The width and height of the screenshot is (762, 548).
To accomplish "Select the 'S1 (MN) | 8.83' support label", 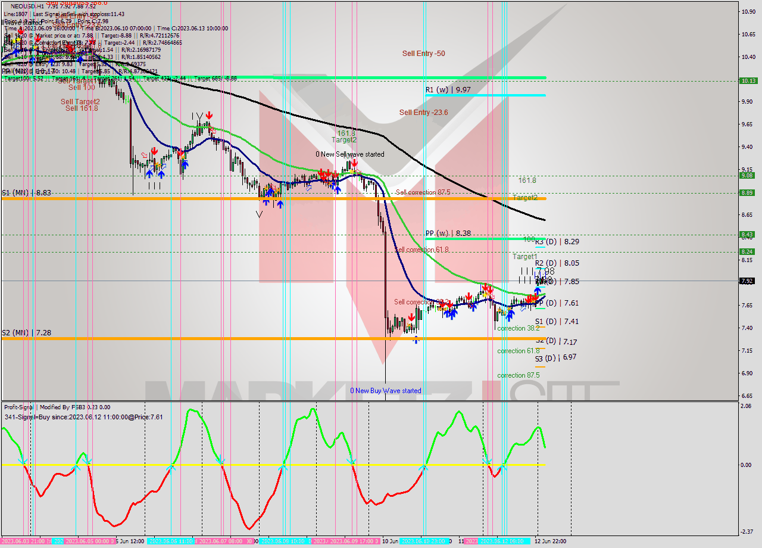I will tap(26, 193).
